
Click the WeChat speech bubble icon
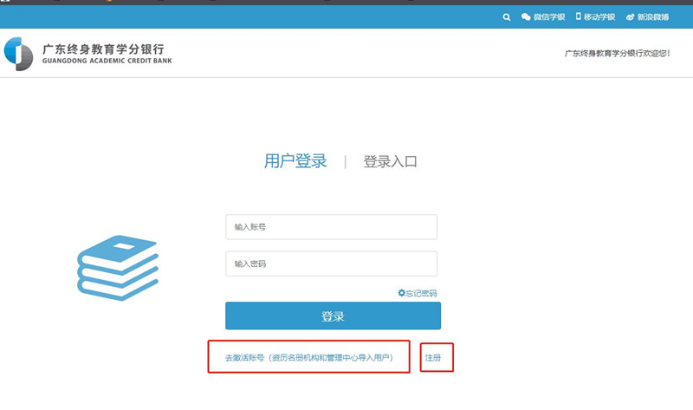[526, 16]
